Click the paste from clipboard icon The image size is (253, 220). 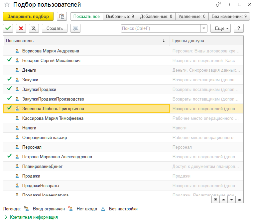pos(62,17)
